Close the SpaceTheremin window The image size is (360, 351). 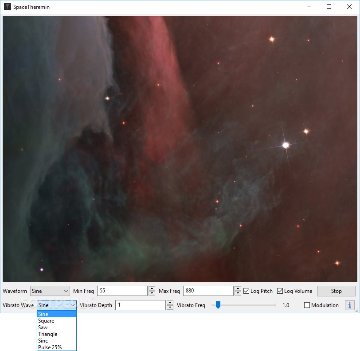[349, 7]
